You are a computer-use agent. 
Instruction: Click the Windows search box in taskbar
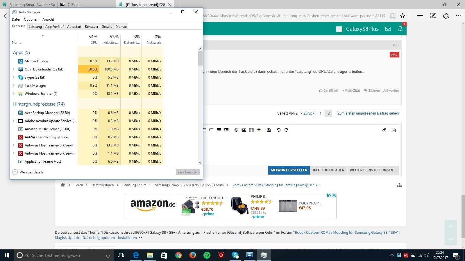[64, 255]
